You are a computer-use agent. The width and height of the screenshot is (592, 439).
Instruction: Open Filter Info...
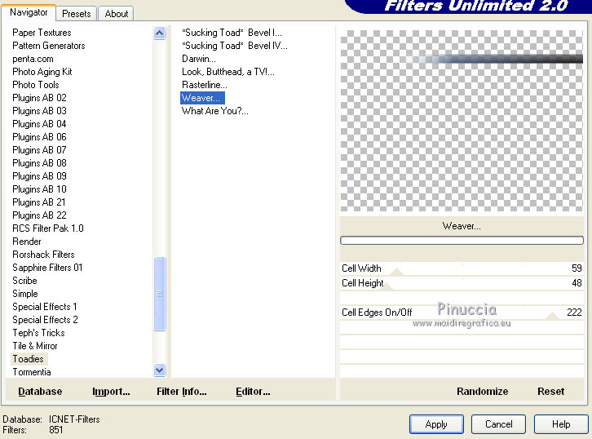(182, 392)
